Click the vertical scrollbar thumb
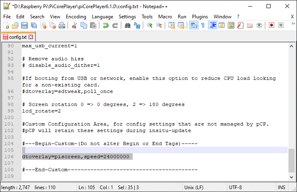The width and height of the screenshot is (297, 192). pyautogui.click(x=291, y=160)
